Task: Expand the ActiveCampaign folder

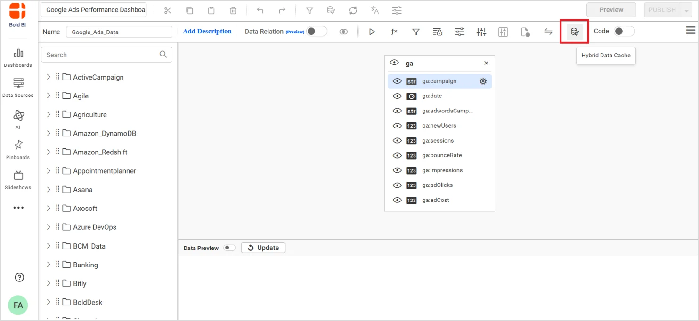Action: [x=49, y=77]
